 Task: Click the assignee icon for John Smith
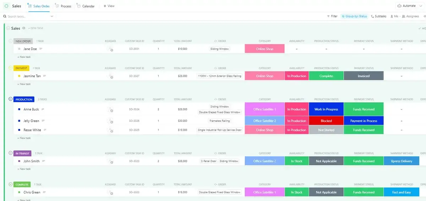[110, 161]
